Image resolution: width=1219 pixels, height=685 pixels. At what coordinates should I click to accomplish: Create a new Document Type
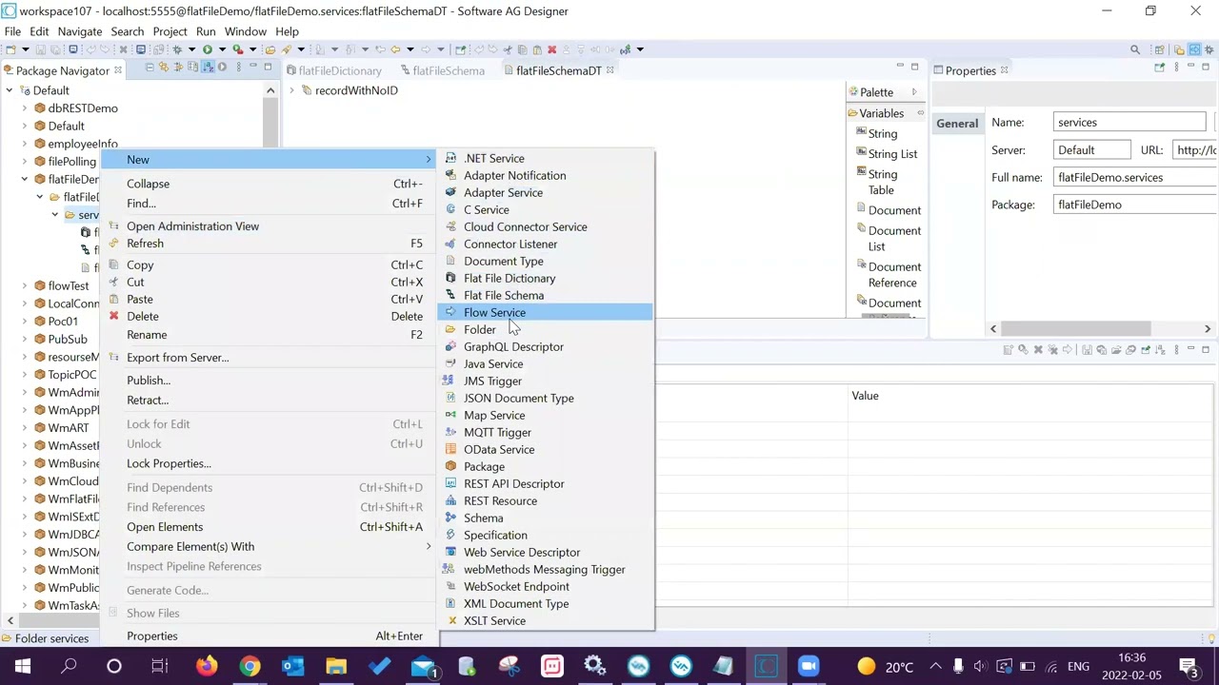(x=546, y=261)
